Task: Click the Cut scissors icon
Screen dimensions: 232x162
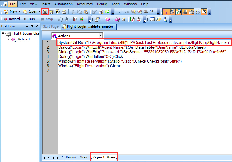Action: (73, 12)
